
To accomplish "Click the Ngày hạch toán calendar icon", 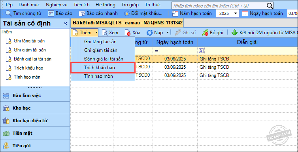I will pos(245,13).
